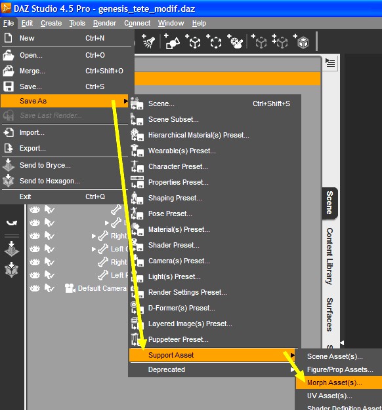Open the Render menu

point(104,24)
